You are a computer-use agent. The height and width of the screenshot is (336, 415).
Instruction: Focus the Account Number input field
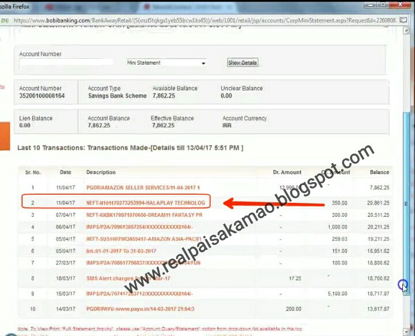click(x=66, y=62)
